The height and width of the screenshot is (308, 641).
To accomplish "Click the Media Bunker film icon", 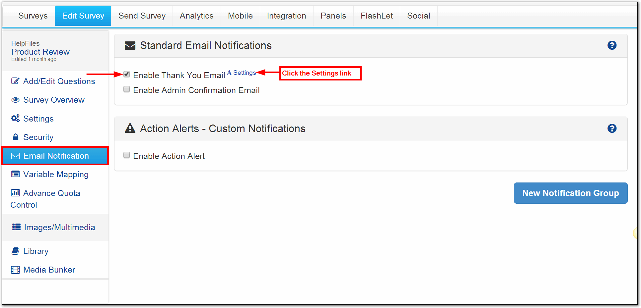I will (15, 270).
